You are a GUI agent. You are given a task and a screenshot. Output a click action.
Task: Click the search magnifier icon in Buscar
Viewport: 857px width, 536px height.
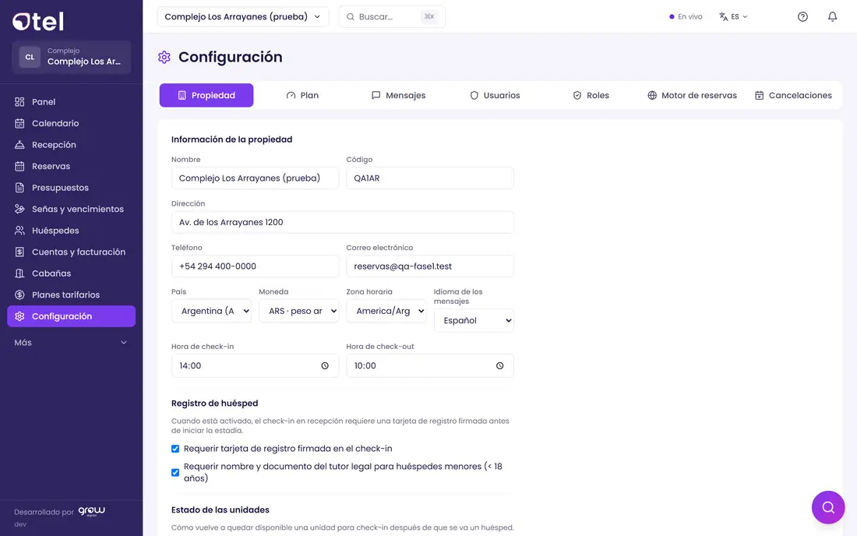(x=351, y=17)
